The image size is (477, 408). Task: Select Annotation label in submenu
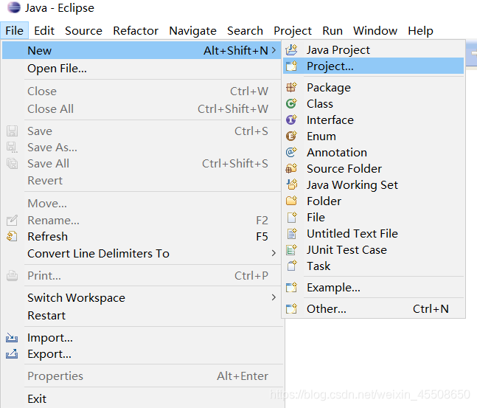click(337, 152)
